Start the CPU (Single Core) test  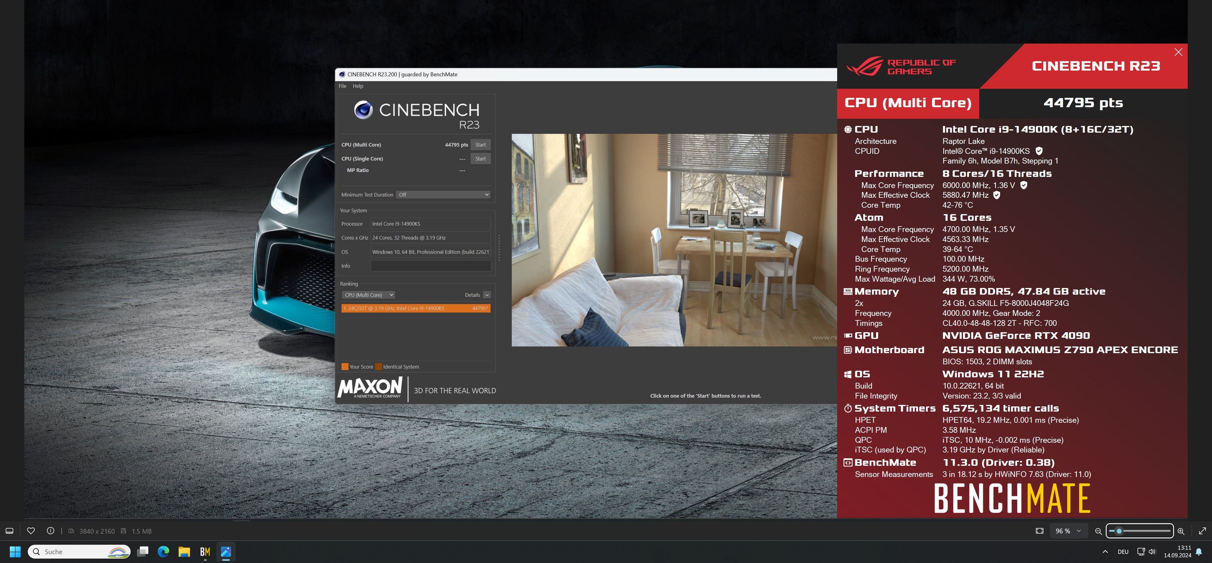(480, 159)
